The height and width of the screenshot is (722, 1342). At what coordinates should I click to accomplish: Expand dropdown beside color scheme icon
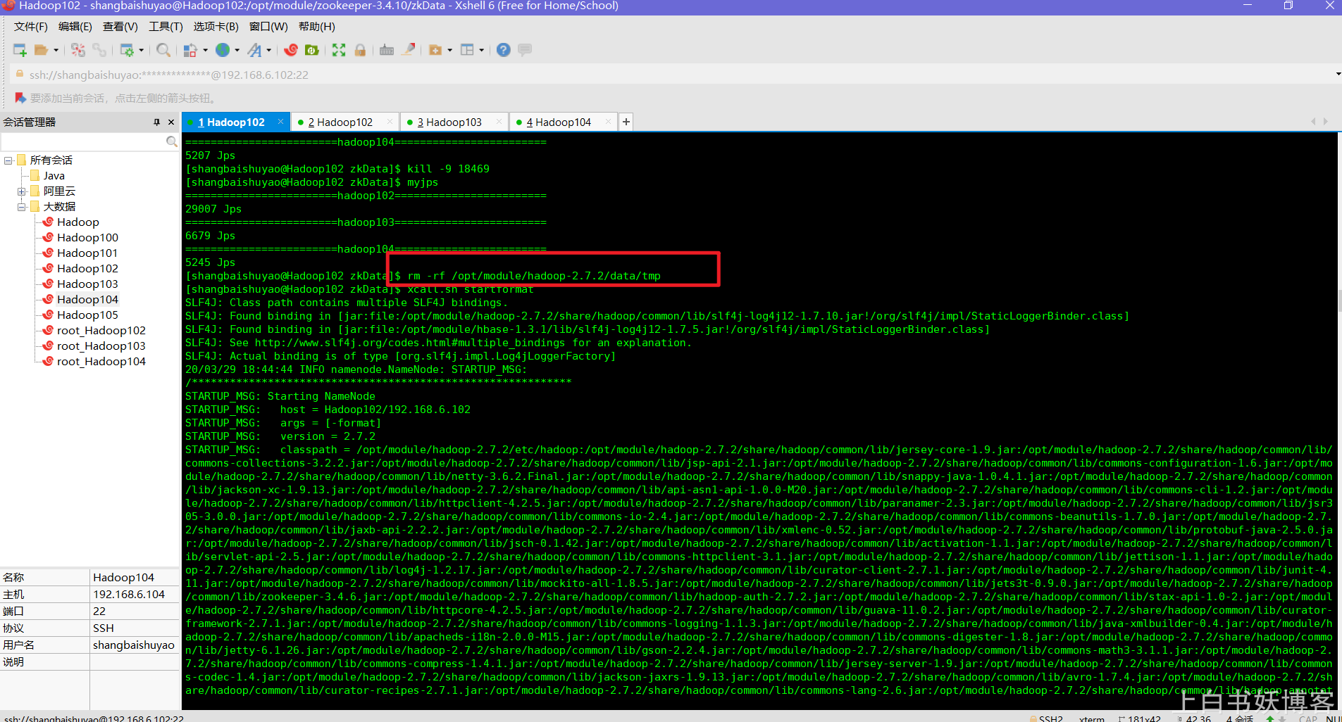pos(205,50)
